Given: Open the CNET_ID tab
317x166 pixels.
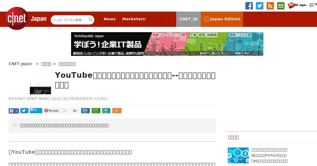Looking at the screenshot, I should click(x=188, y=19).
